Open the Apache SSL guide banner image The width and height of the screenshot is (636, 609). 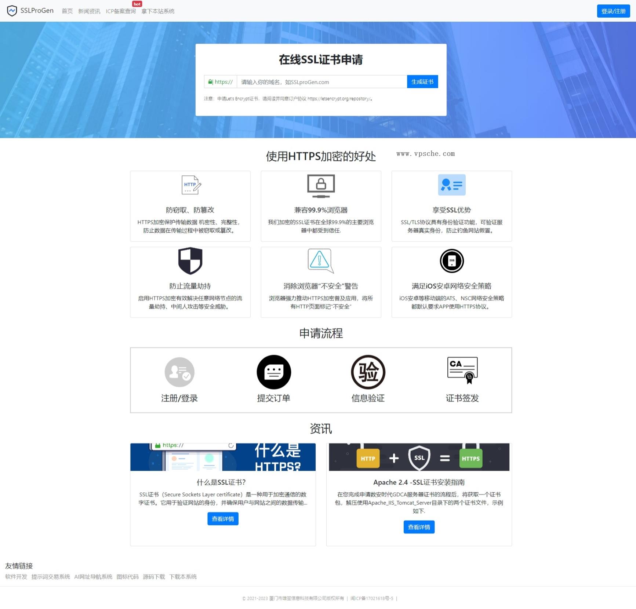tap(419, 457)
